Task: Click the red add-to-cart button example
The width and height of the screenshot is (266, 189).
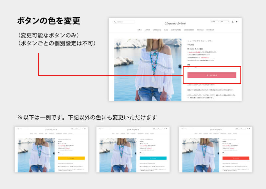Action: point(236,158)
